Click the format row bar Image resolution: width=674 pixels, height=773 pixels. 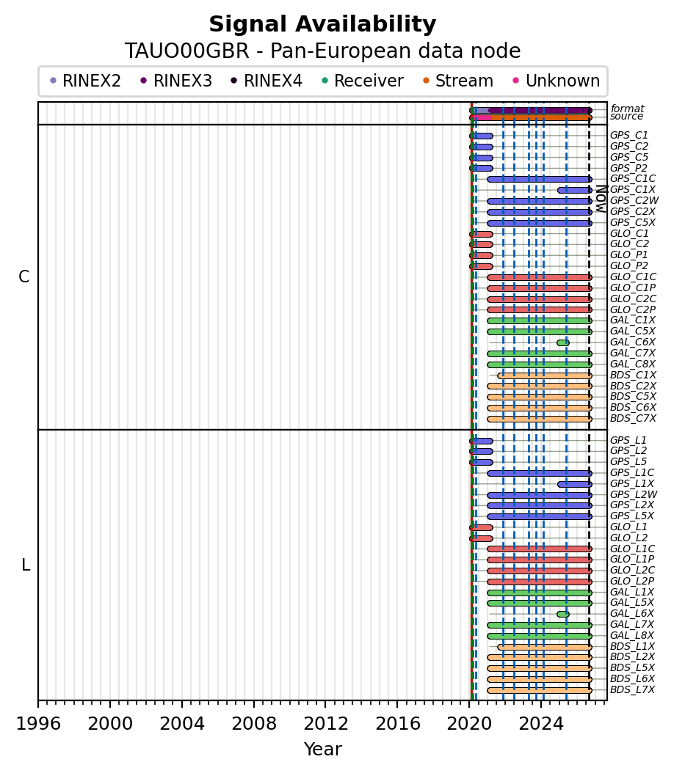(x=530, y=111)
